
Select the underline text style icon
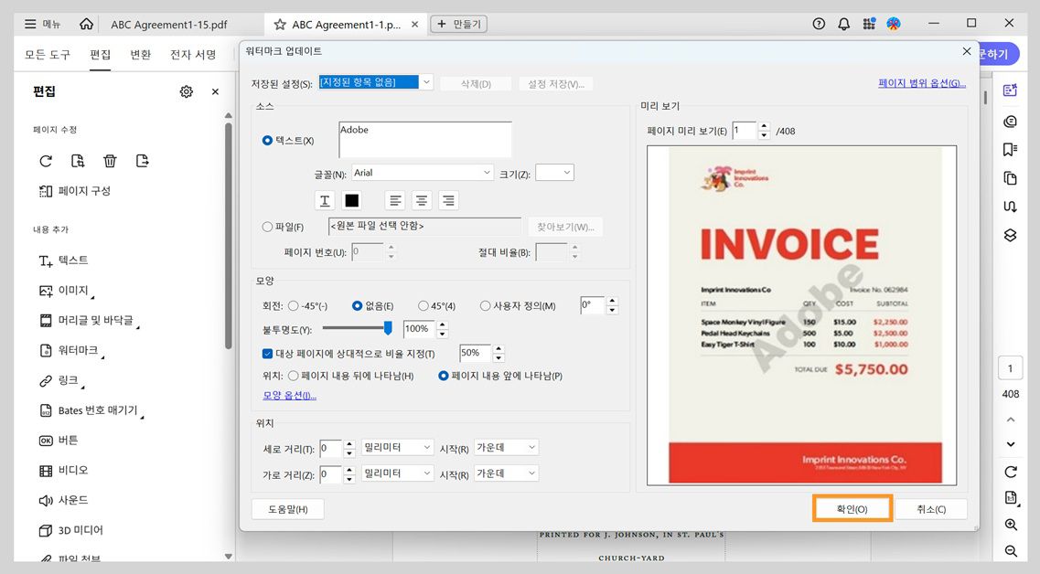pyautogui.click(x=324, y=200)
